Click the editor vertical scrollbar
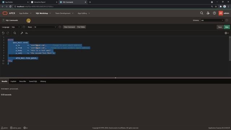The height and width of the screenshot is (130, 231). pos(230,49)
